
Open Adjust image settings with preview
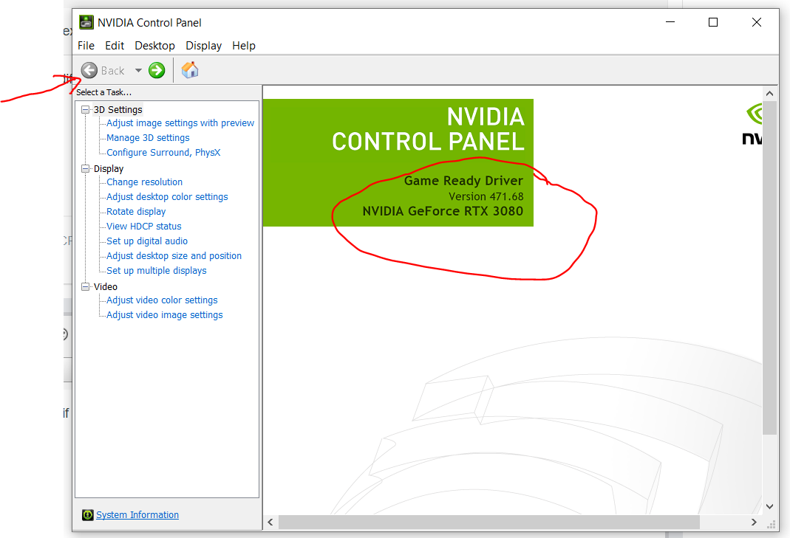tap(180, 123)
